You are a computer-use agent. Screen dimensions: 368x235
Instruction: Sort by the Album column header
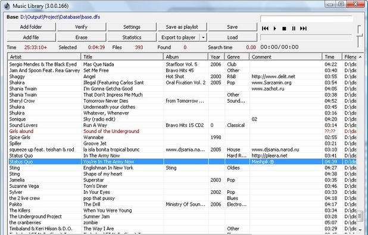click(186, 57)
